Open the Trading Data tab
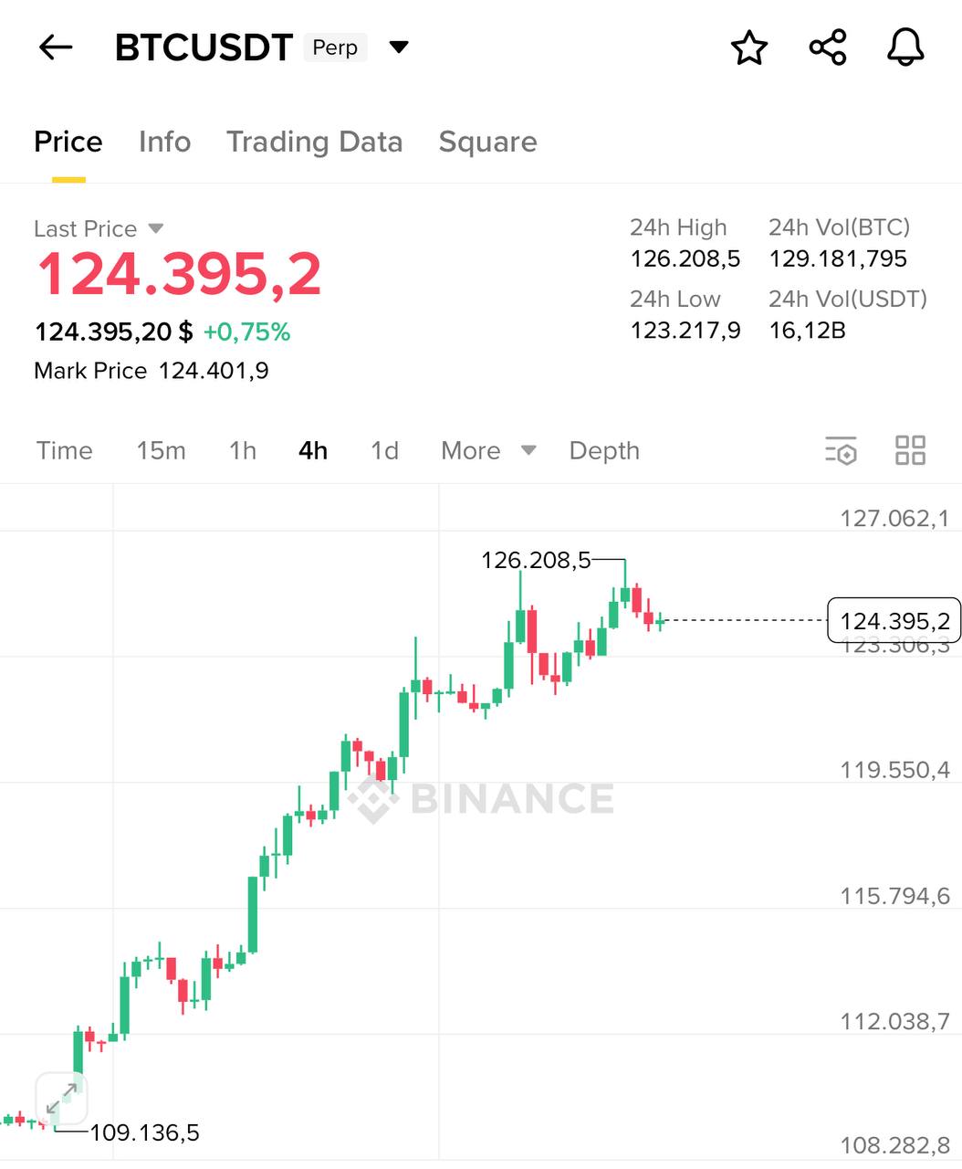The width and height of the screenshot is (962, 1169). [314, 142]
